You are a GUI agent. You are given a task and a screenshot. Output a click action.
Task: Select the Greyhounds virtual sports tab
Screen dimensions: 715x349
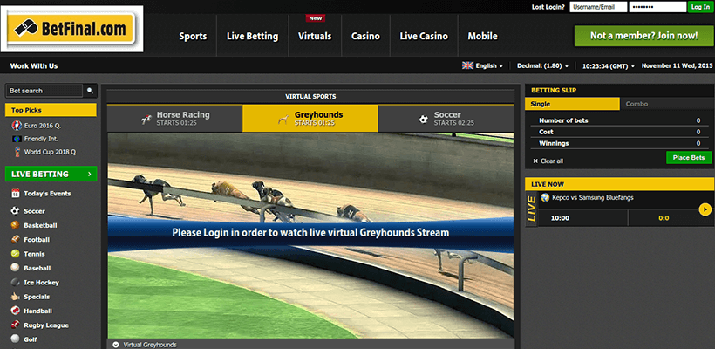point(310,119)
